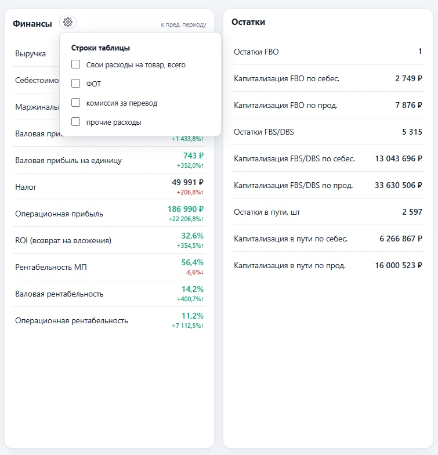Click 'Капитализация в пути по себес.' label
438x455 pixels.
coord(291,239)
